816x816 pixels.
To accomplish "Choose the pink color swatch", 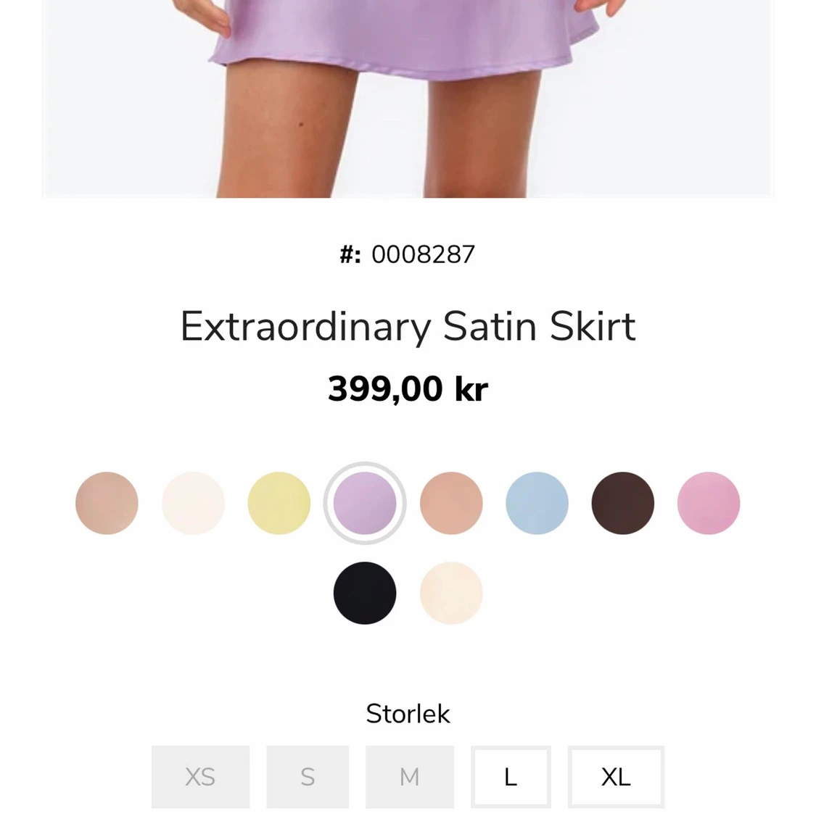I will coord(709,503).
